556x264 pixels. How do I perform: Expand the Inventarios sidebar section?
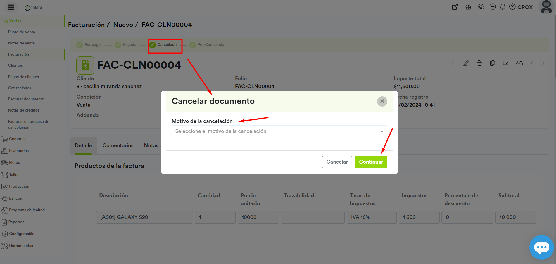[x=19, y=151]
